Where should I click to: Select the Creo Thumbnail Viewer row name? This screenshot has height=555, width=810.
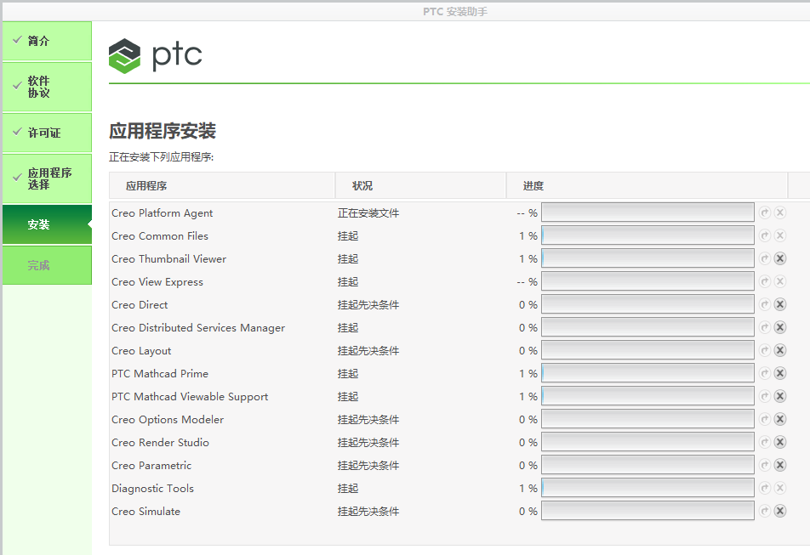169,259
